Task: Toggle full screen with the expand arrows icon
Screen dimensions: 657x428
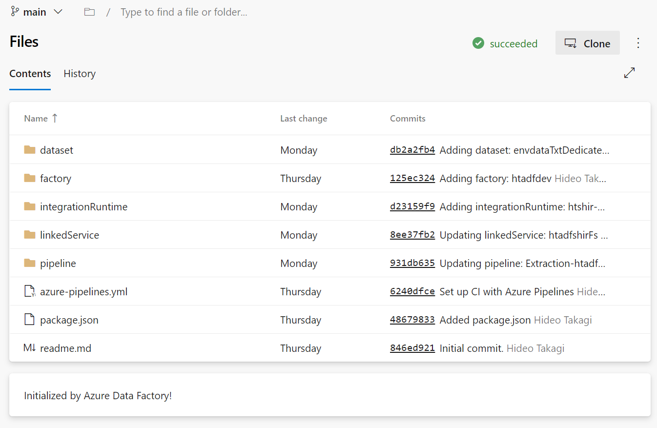Action: pos(630,73)
